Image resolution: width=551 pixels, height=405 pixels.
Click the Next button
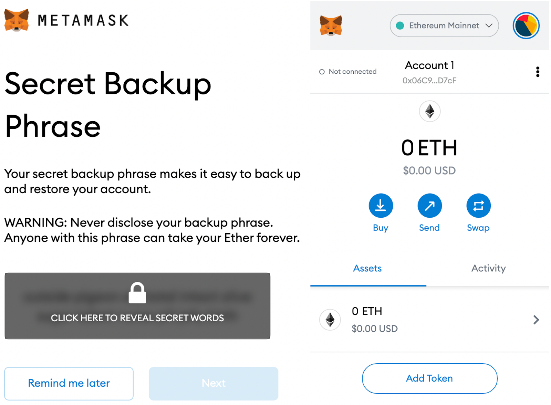pyautogui.click(x=214, y=383)
